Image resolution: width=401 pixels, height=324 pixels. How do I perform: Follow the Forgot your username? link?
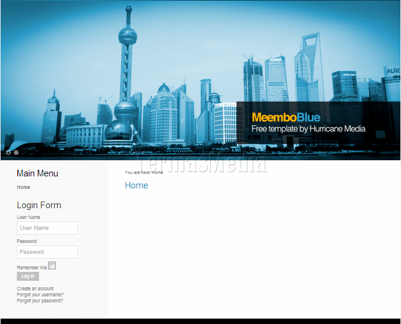click(40, 295)
